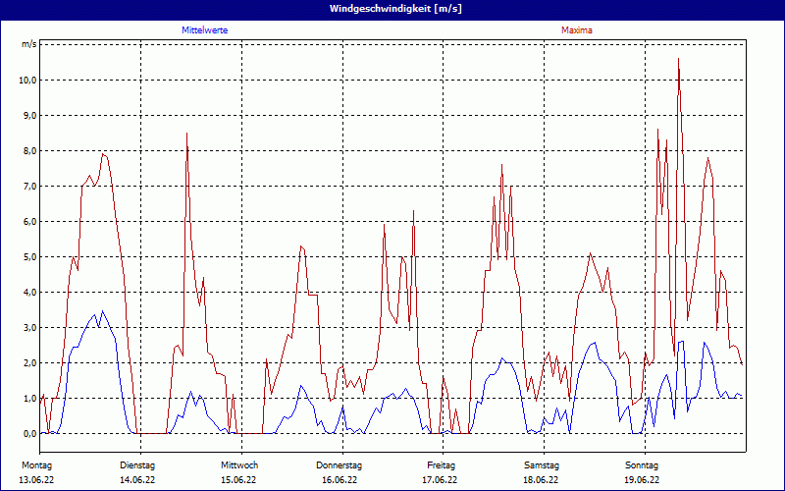This screenshot has height=491, width=785.
Task: Select the Sonntag day label
Action: pos(642,464)
